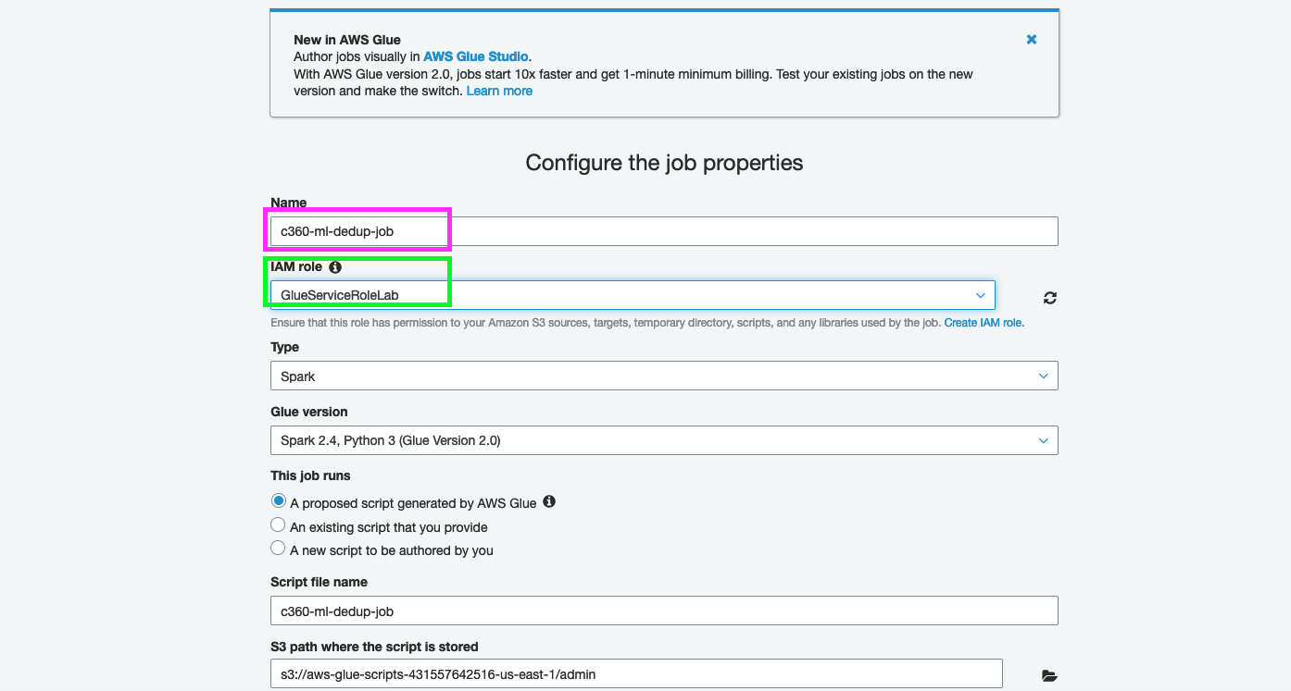1291x691 pixels.
Task: Dismiss the New in AWS Glue banner
Action: coord(1031,40)
